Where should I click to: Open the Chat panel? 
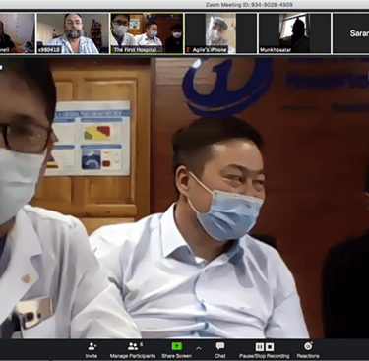(220, 349)
